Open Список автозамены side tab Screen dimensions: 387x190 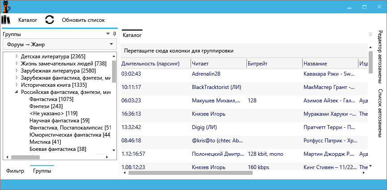[379, 113]
